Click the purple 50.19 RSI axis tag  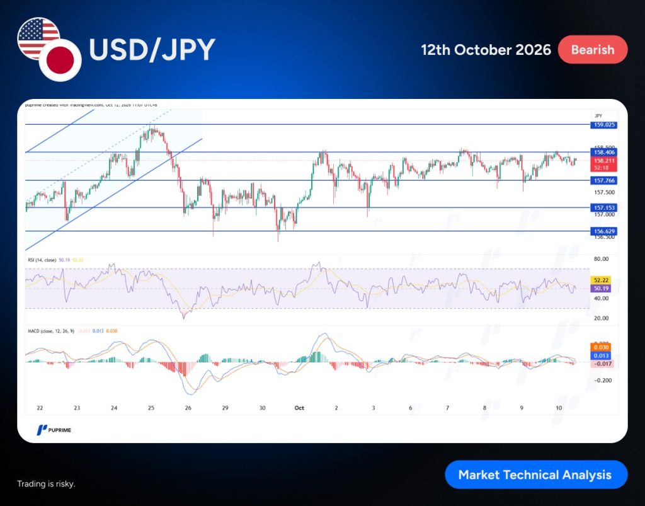(x=601, y=289)
